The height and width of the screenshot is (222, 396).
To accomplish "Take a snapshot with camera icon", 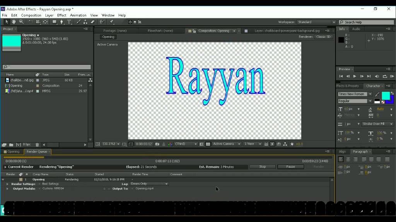I will pos(157,144).
